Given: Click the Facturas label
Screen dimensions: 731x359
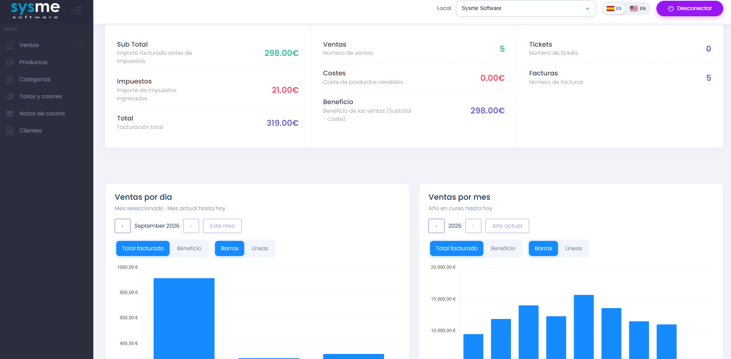Looking at the screenshot, I should 543,73.
